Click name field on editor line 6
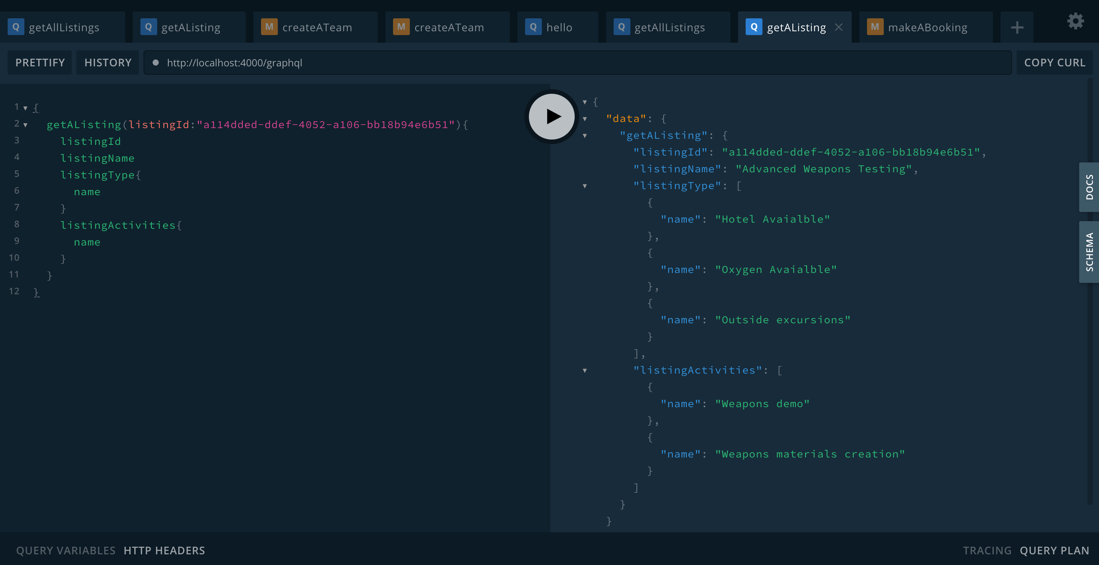The width and height of the screenshot is (1099, 565). coord(87,192)
